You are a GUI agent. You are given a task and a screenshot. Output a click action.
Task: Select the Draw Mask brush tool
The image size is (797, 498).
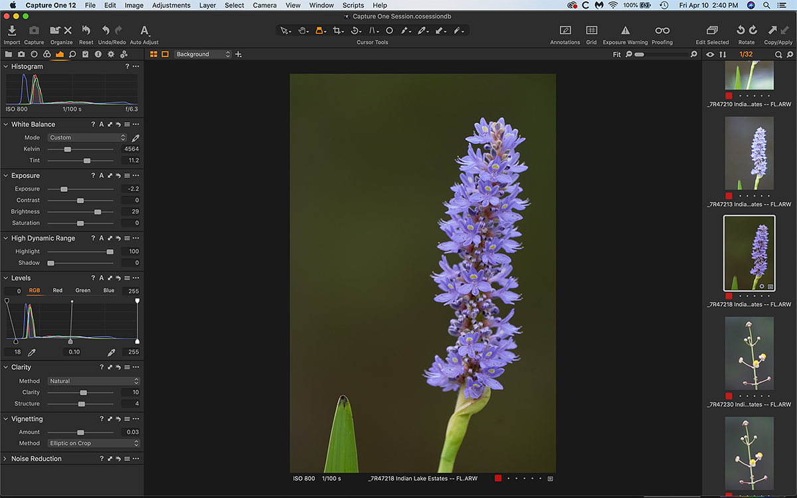pyautogui.click(x=404, y=31)
